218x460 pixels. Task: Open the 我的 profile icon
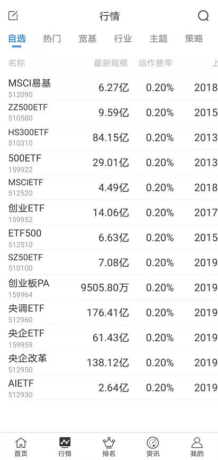197,443
